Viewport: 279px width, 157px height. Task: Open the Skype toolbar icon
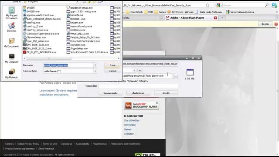(x=274, y=5)
